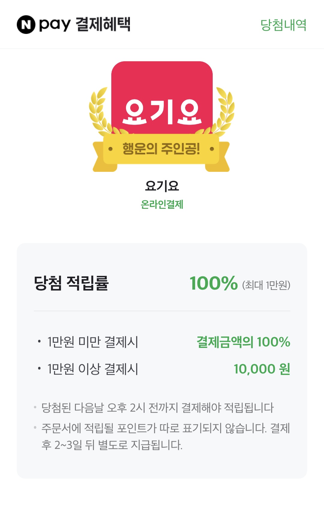Click the notice about 오후 2시 payment deadline
This screenshot has height=505, width=324.
click(x=157, y=408)
